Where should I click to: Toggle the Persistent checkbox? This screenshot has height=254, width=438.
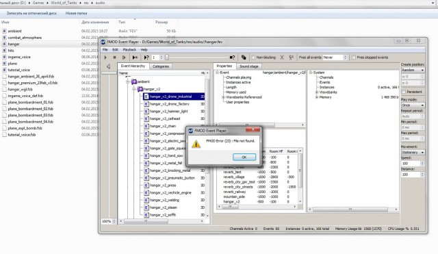[x=403, y=92]
